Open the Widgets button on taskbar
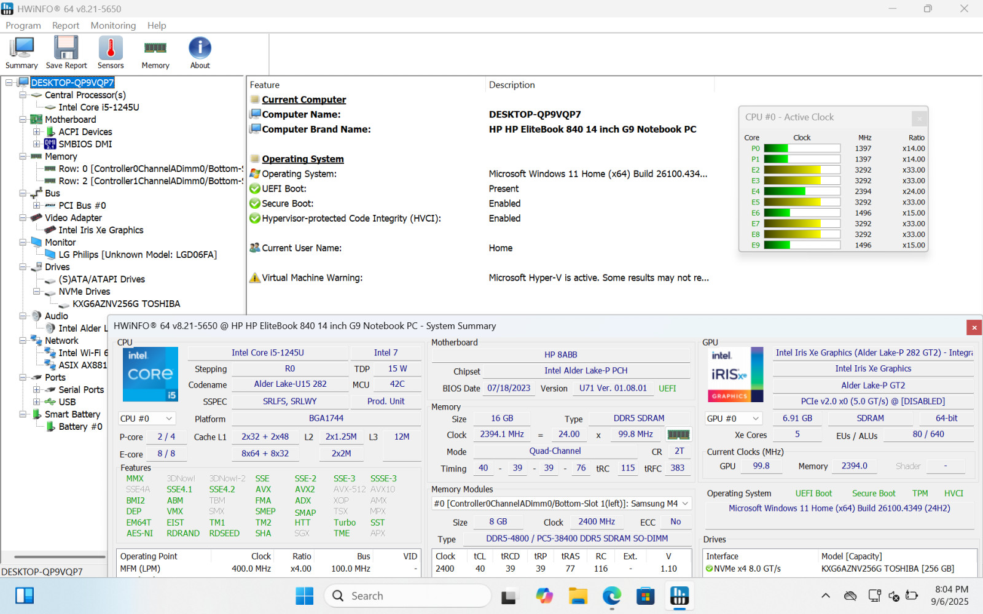This screenshot has height=614, width=983. coord(25,596)
